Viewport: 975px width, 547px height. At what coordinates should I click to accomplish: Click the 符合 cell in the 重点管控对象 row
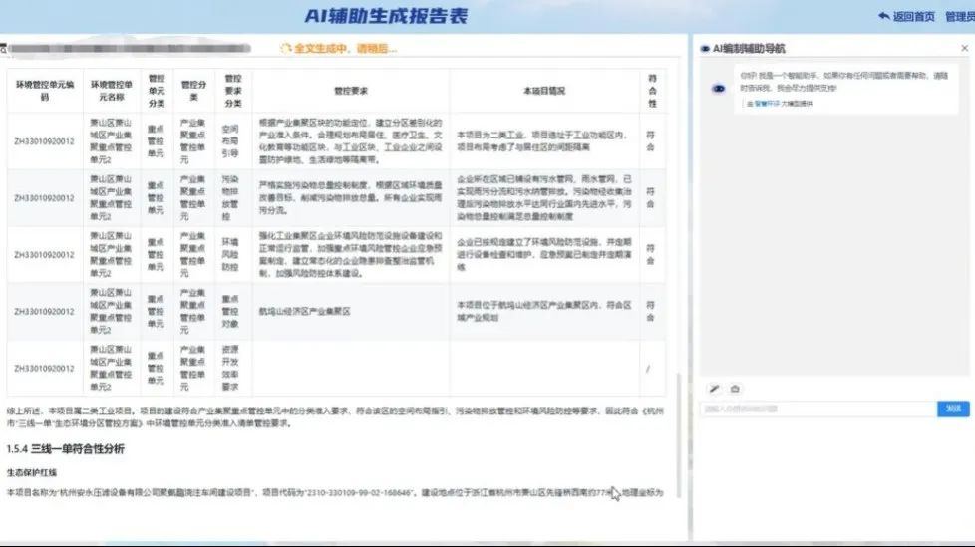[650, 312]
